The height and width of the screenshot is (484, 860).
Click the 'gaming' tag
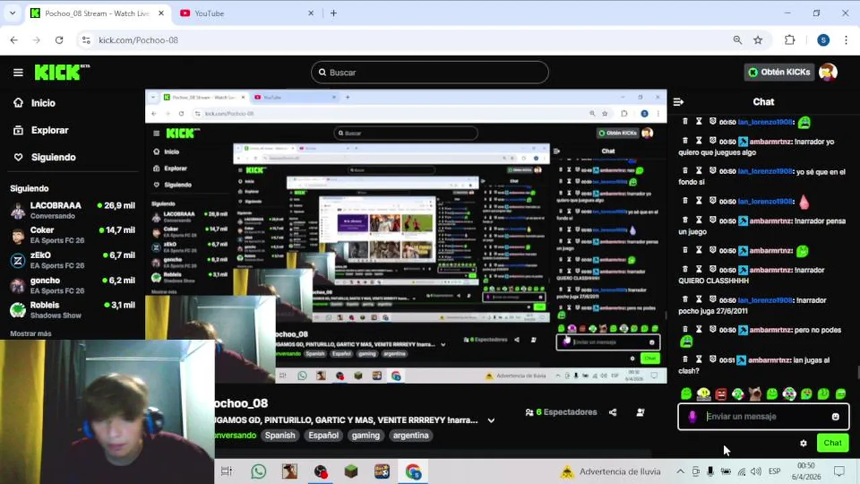365,436
